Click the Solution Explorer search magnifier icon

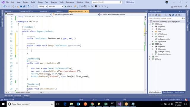183,18
